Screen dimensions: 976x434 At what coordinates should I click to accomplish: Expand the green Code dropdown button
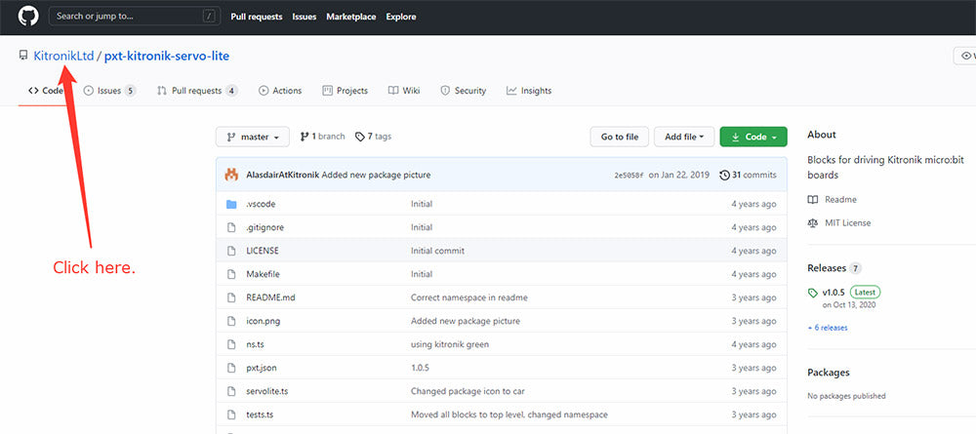click(x=753, y=137)
